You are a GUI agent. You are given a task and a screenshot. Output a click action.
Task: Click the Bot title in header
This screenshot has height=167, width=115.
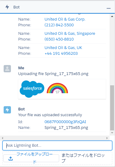[x=16, y=7]
